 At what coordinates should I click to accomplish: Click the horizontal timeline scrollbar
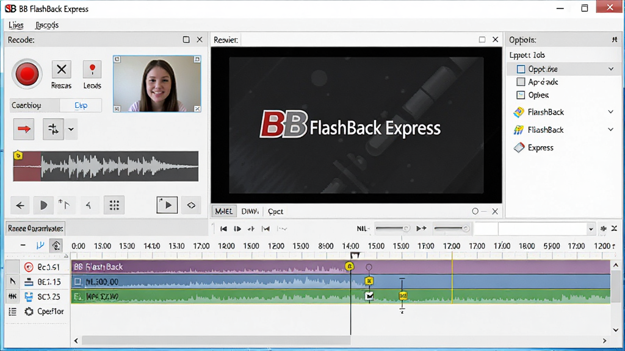[x=217, y=341]
